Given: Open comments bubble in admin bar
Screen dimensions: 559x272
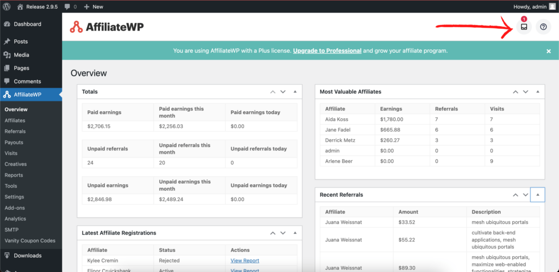Looking at the screenshot, I should 70,7.
